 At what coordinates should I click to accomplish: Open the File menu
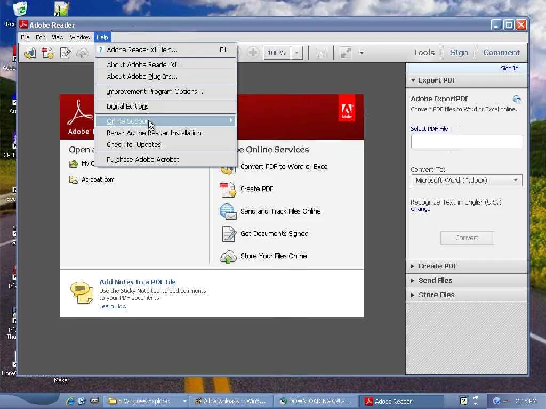pos(25,37)
